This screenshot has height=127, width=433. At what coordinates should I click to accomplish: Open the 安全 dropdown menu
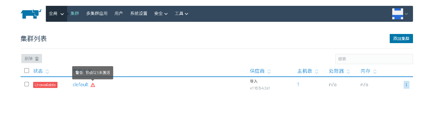pyautogui.click(x=161, y=14)
